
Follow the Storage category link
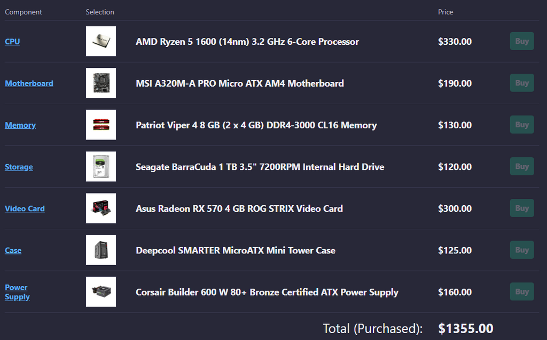19,167
